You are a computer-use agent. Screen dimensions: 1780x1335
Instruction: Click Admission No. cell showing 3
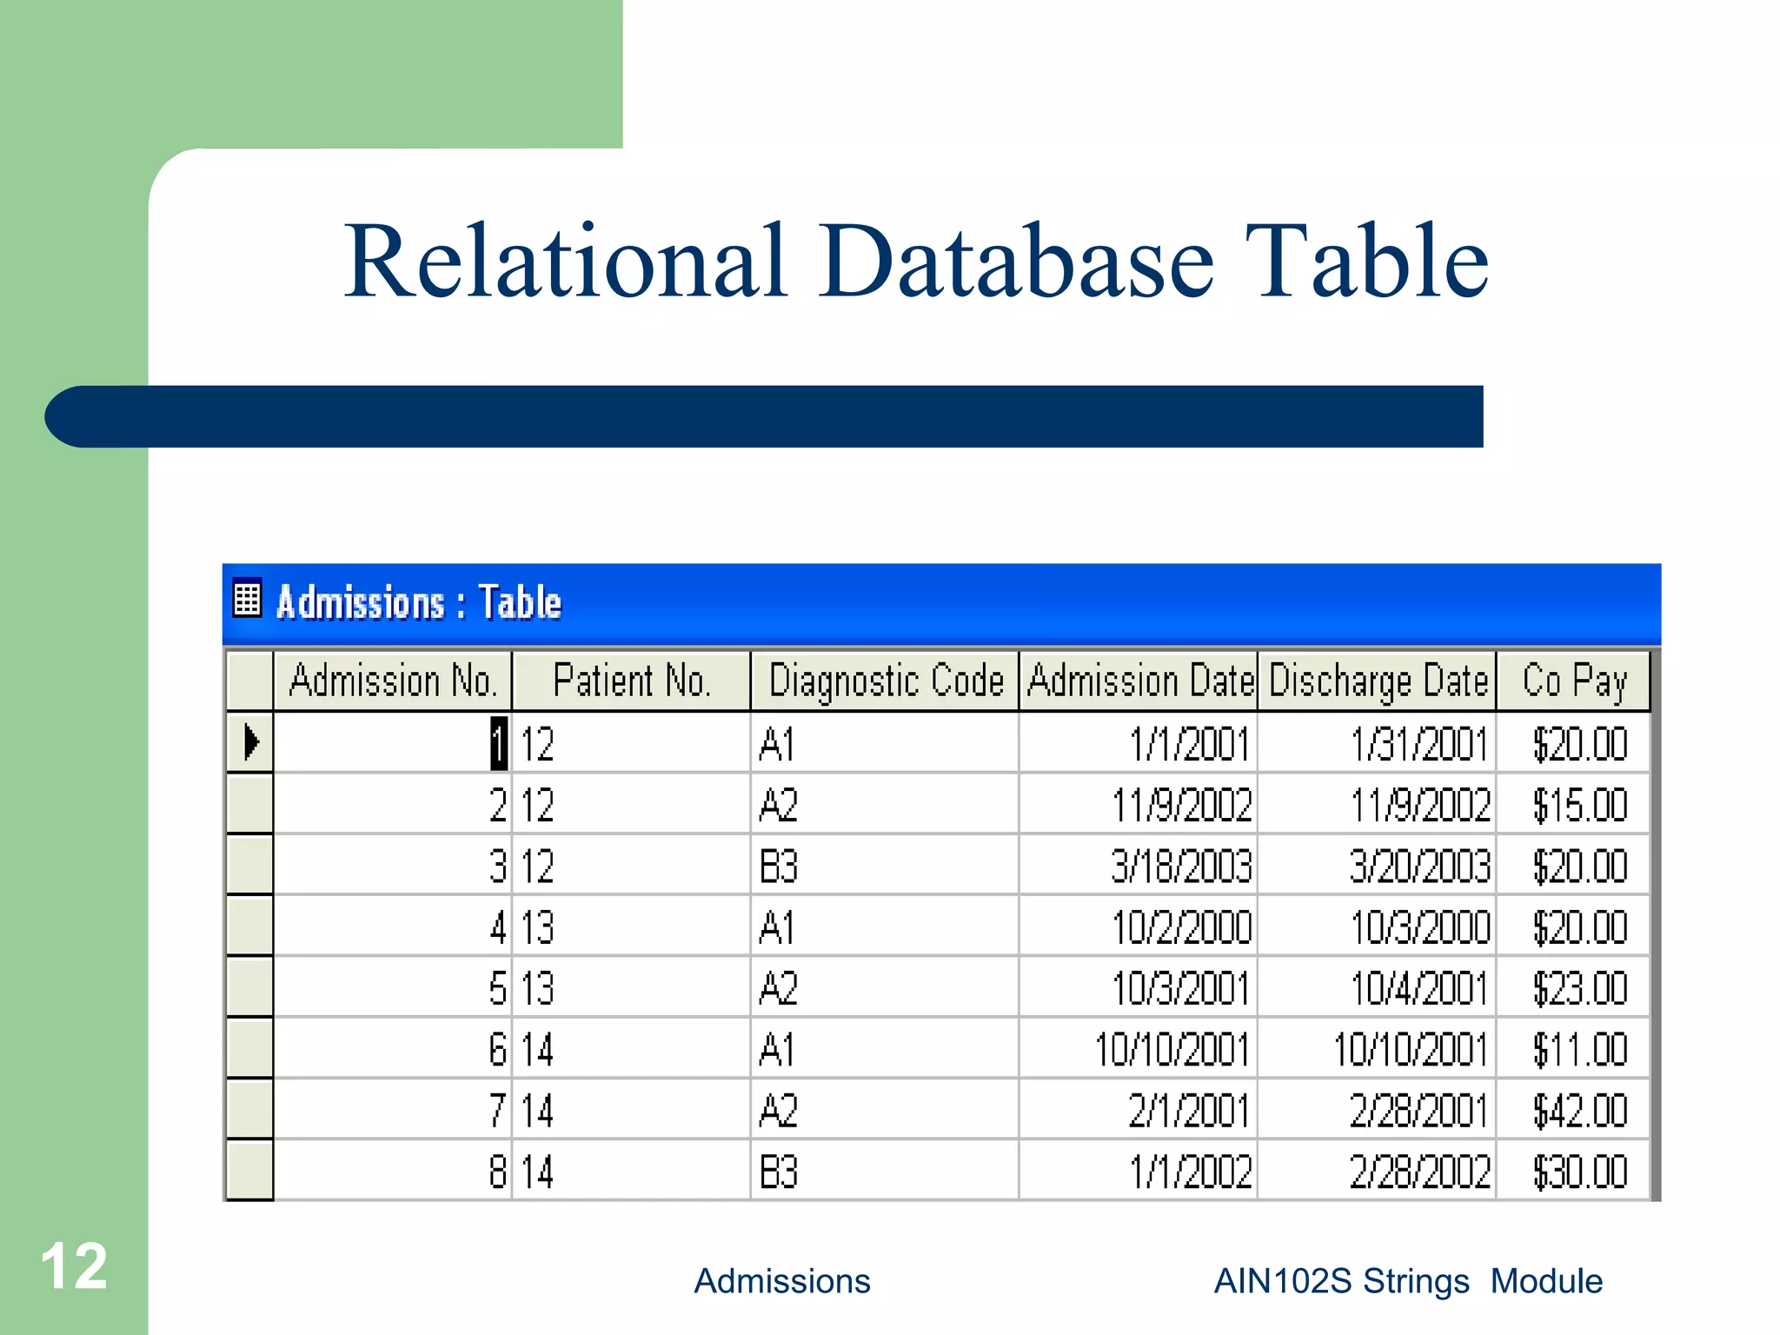[x=393, y=865]
